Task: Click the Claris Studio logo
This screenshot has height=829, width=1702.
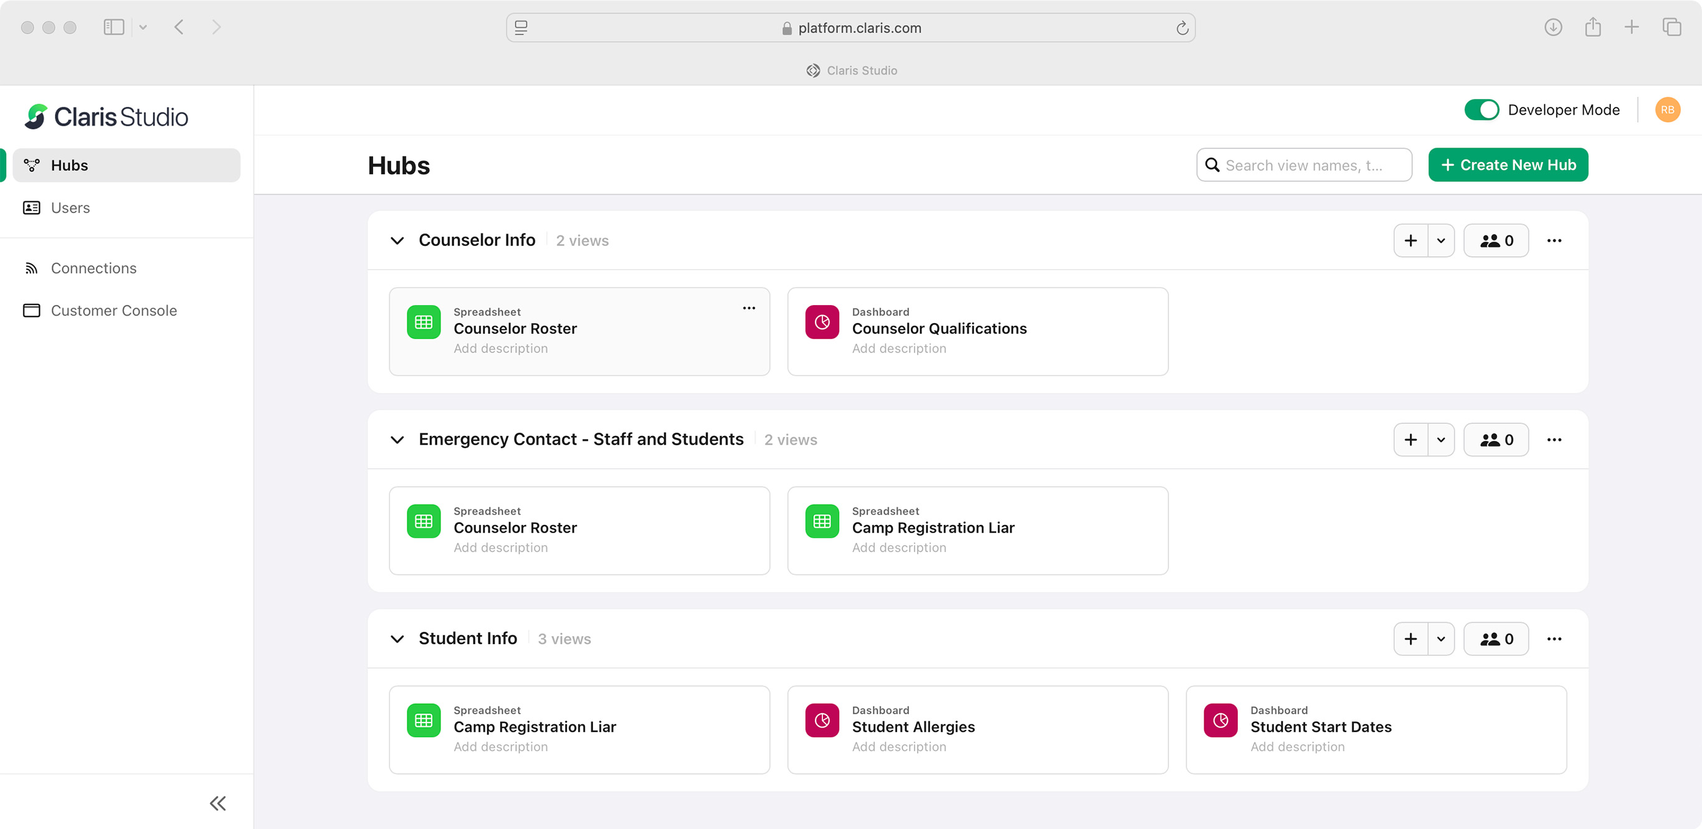Action: [107, 116]
